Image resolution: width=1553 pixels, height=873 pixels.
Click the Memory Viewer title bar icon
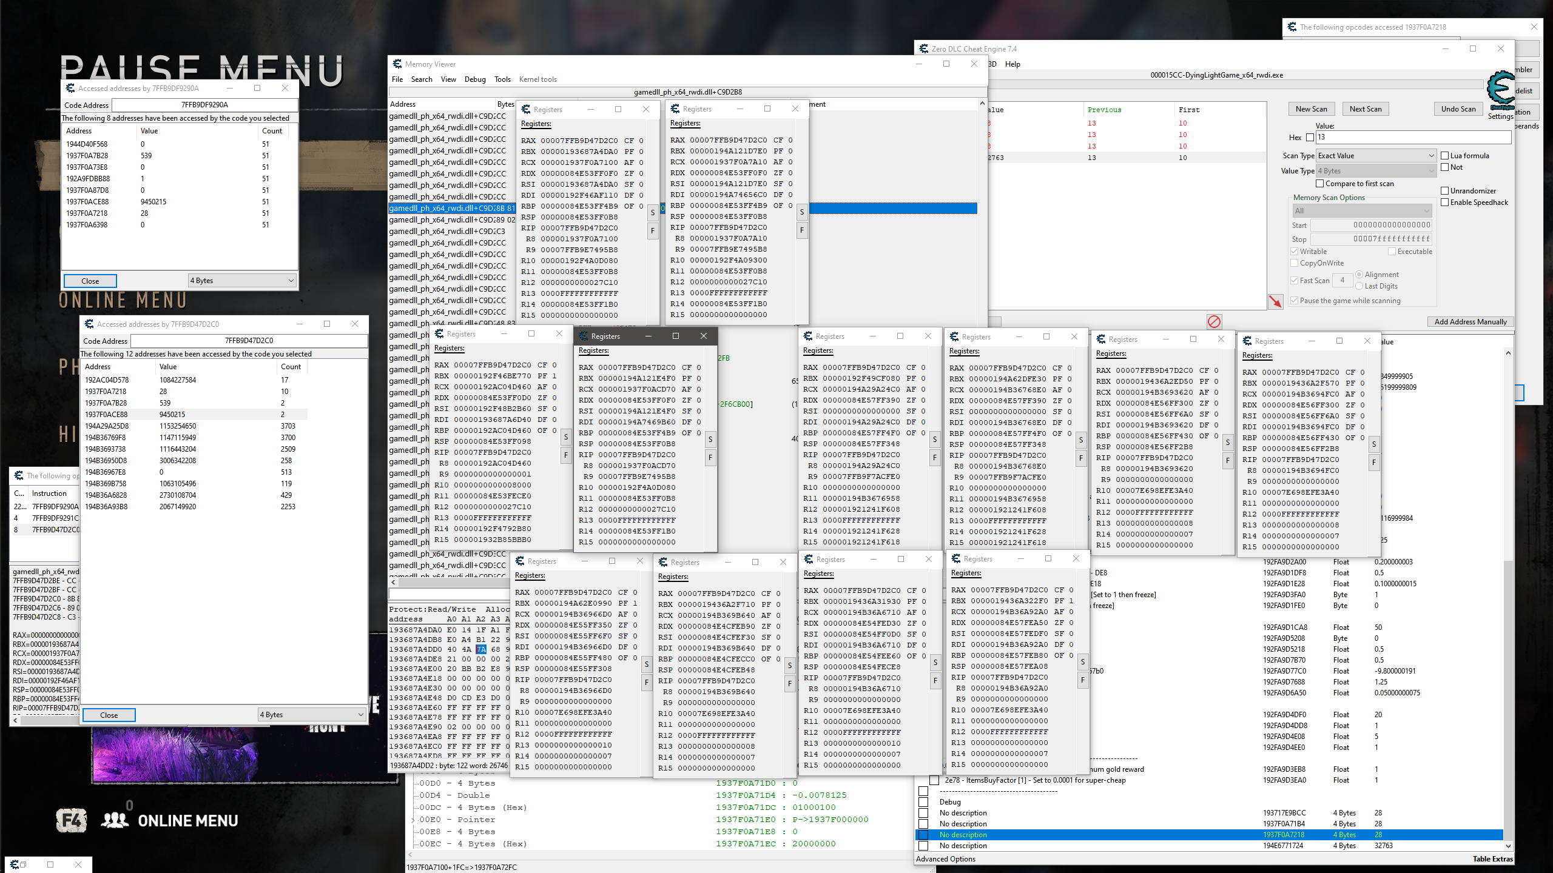(397, 64)
